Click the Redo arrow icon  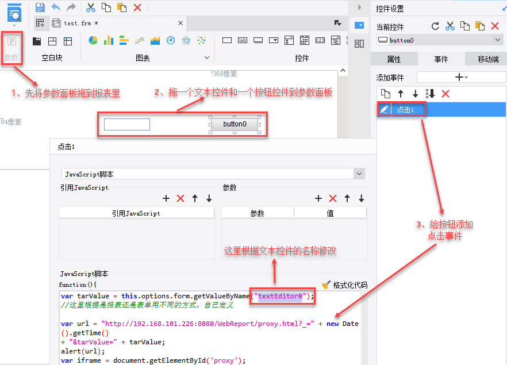coord(71,7)
